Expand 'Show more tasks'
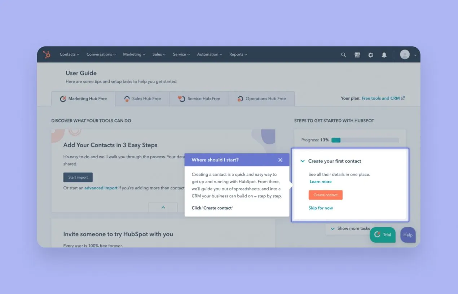 coord(350,228)
